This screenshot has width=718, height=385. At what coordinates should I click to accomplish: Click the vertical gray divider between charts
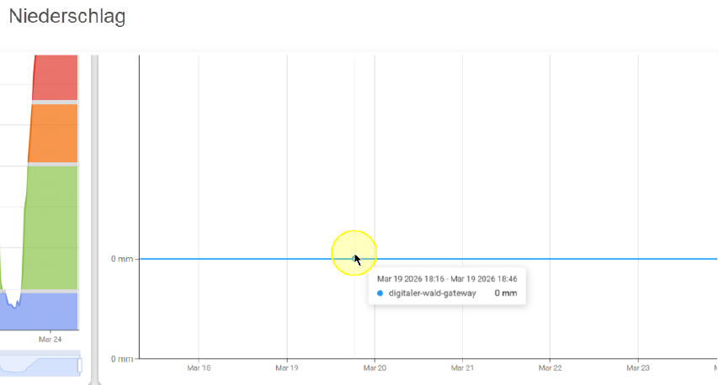[x=94, y=210]
